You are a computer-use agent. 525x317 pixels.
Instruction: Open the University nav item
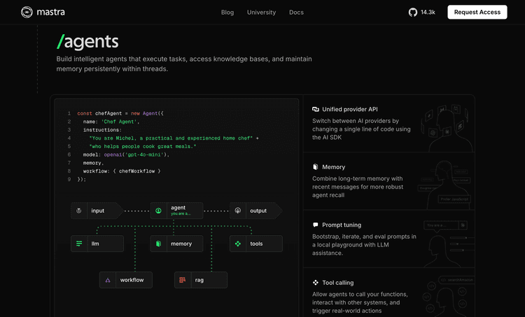[262, 13]
